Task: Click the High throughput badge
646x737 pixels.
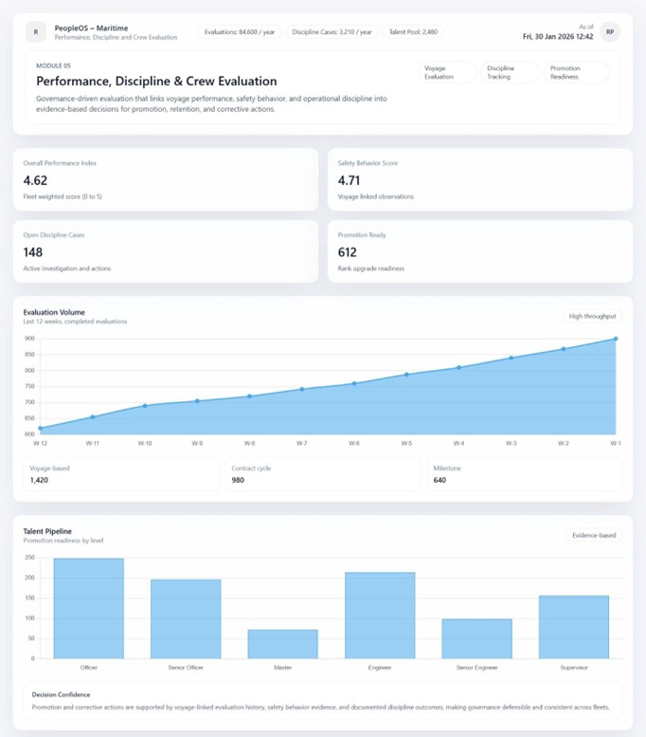Action: [x=592, y=316]
